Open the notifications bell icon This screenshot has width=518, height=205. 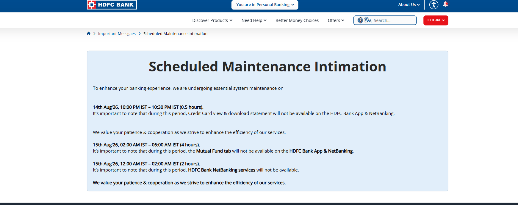point(445,4)
